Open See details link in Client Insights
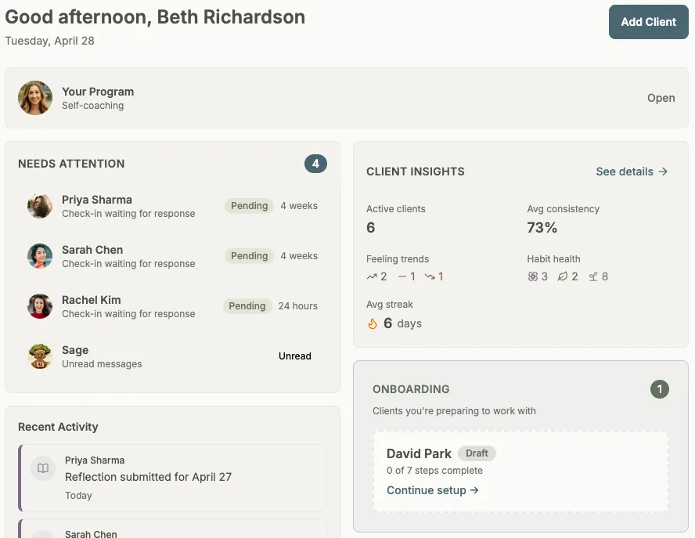The width and height of the screenshot is (695, 538). pos(631,172)
